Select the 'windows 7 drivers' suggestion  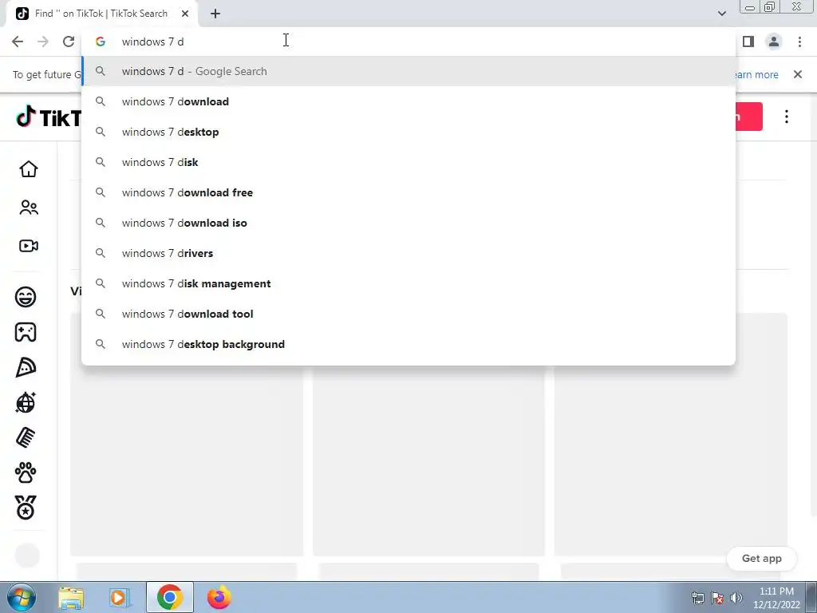click(408, 253)
